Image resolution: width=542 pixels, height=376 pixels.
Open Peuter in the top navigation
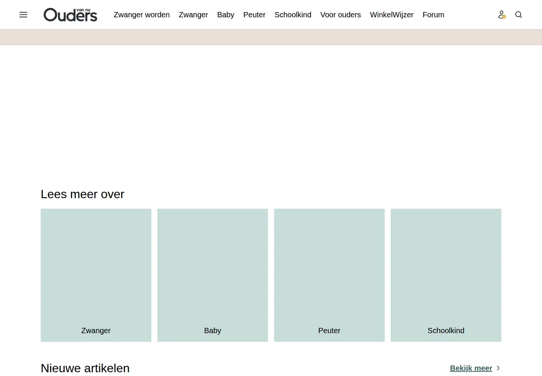point(254,15)
